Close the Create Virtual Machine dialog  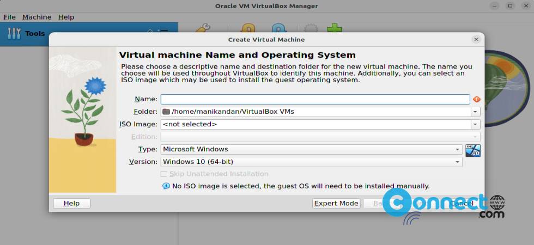[476, 39]
